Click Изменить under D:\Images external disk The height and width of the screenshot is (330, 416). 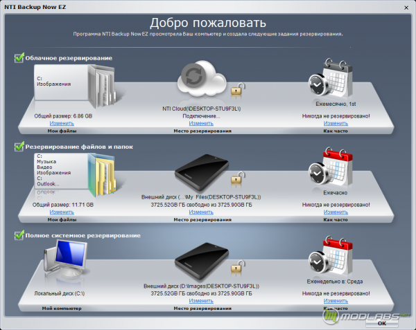[201, 301]
